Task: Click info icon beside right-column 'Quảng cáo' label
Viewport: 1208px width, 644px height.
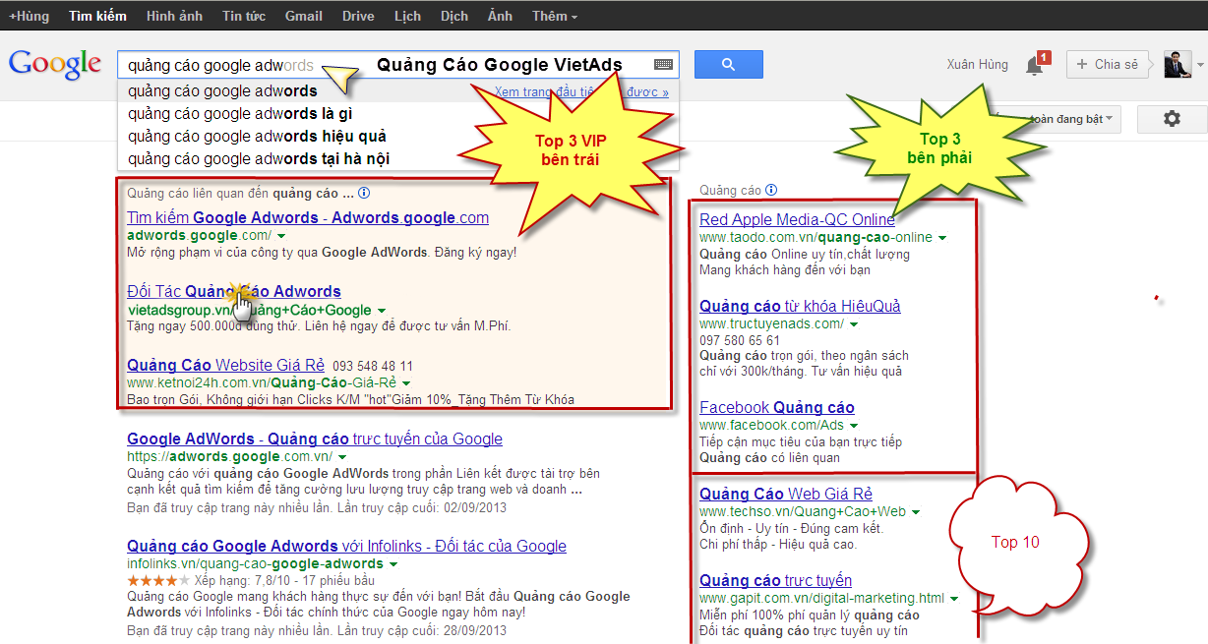Action: point(771,190)
